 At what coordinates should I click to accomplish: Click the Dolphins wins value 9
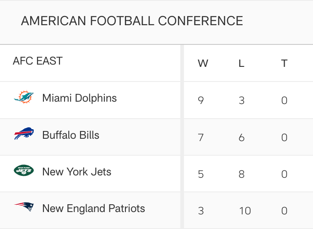201,100
